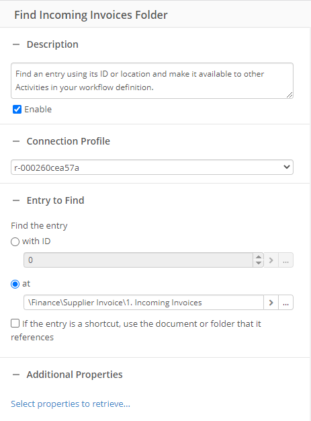Click into the Incoming Invoices path field
Image resolution: width=311 pixels, height=421 pixels.
pos(144,303)
